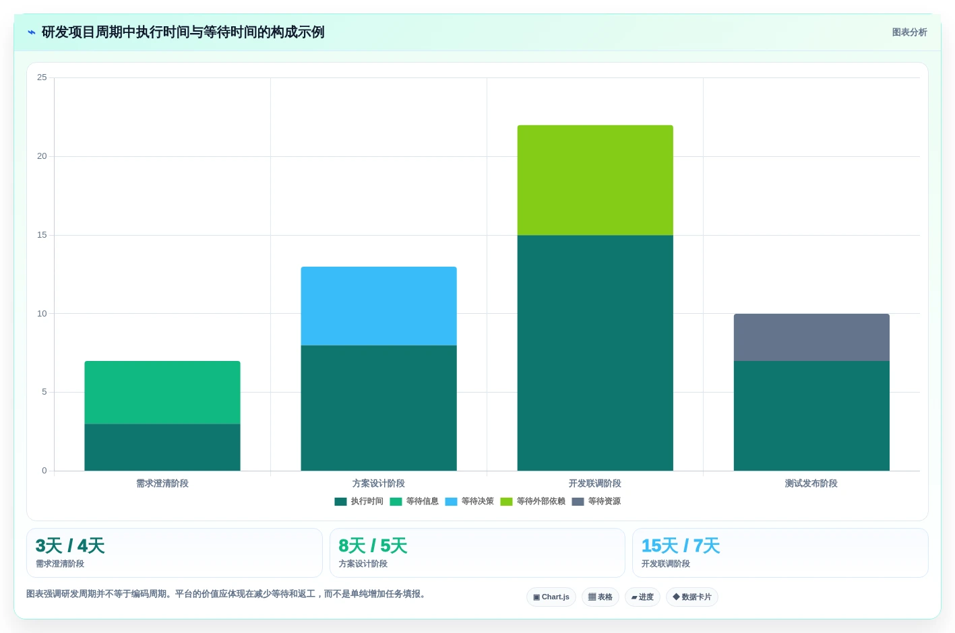
Task: Click the lime green 等待外部依赖 legend swatch
Action: click(506, 501)
